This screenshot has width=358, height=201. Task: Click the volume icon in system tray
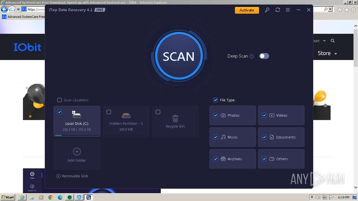pyautogui.click(x=318, y=197)
